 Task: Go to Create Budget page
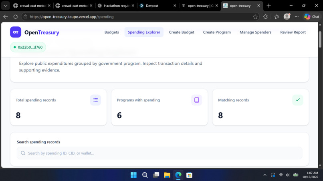tap(182, 32)
